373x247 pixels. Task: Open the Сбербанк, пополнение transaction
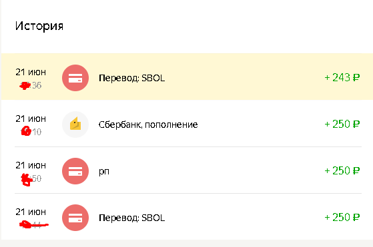coord(148,124)
